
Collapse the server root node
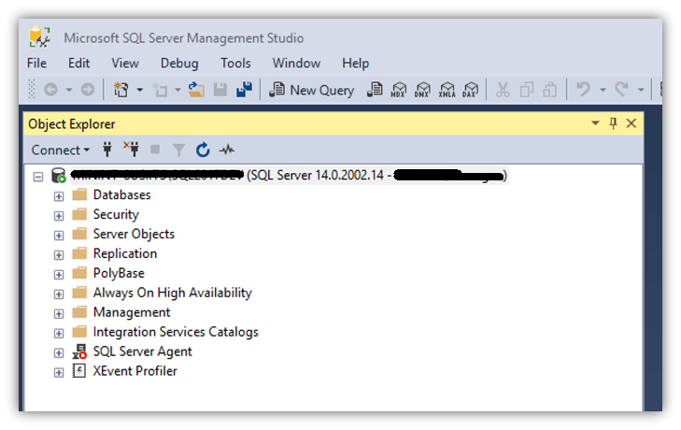[x=38, y=176]
